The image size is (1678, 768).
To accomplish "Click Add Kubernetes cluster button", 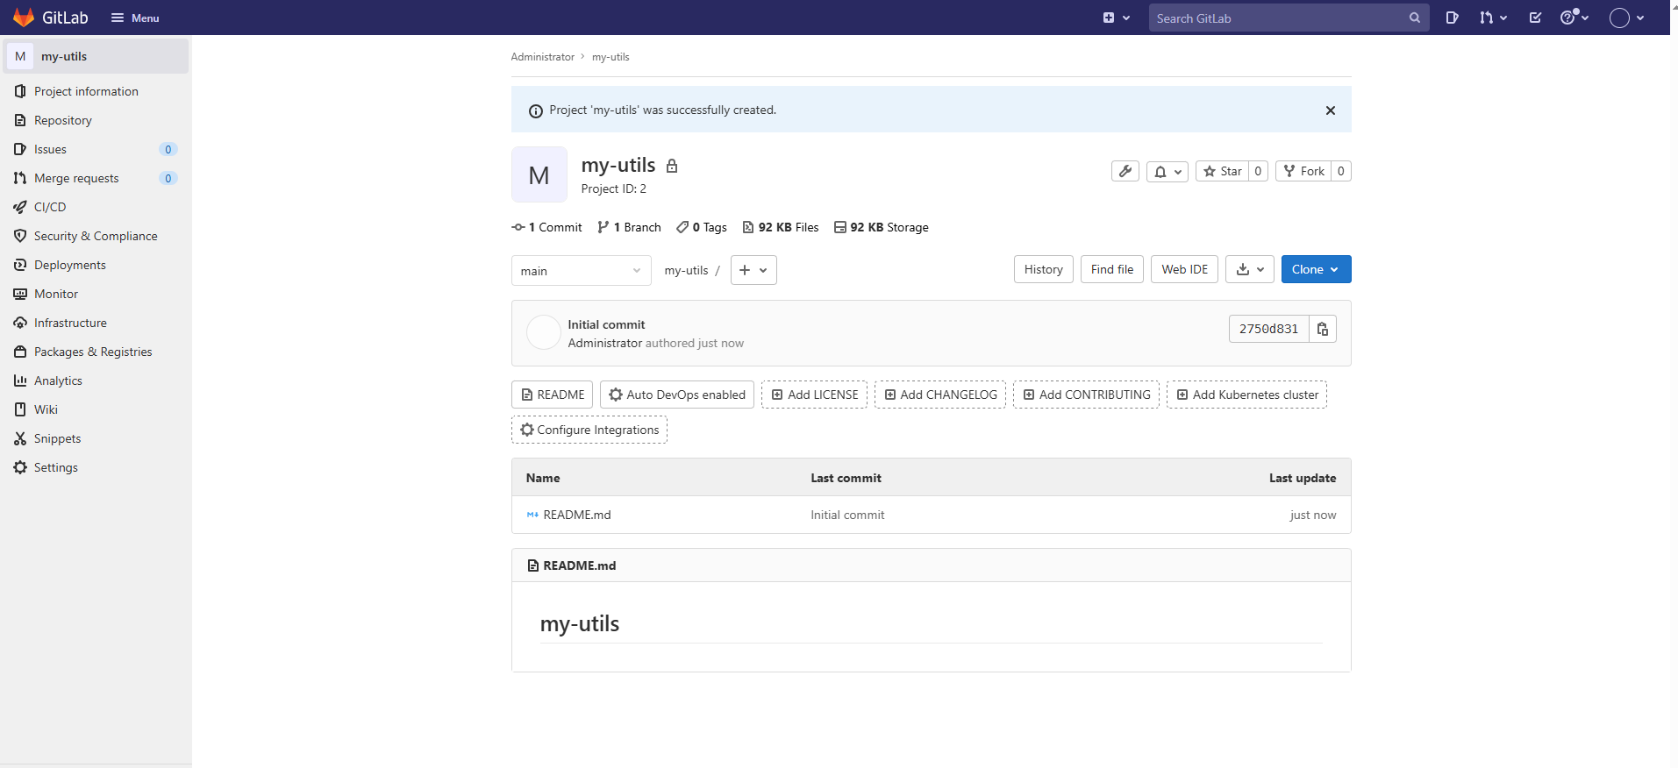I will tap(1246, 395).
